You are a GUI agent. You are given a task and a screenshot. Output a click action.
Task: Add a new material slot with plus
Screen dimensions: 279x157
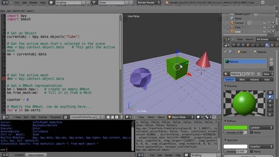271,60
